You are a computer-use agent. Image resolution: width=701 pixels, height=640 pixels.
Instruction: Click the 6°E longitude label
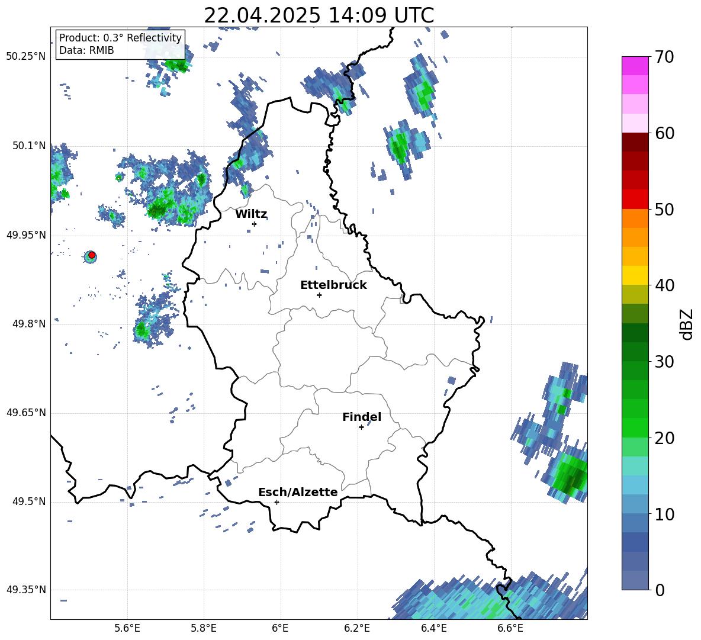280,629
